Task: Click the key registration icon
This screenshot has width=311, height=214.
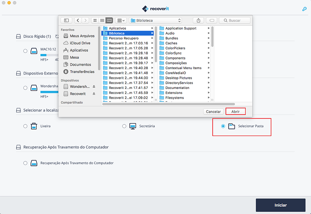Action: (304, 9)
